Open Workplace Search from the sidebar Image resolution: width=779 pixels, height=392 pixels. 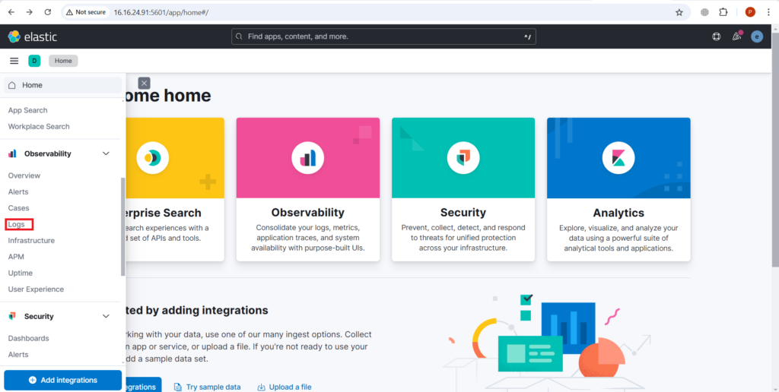[x=39, y=127]
